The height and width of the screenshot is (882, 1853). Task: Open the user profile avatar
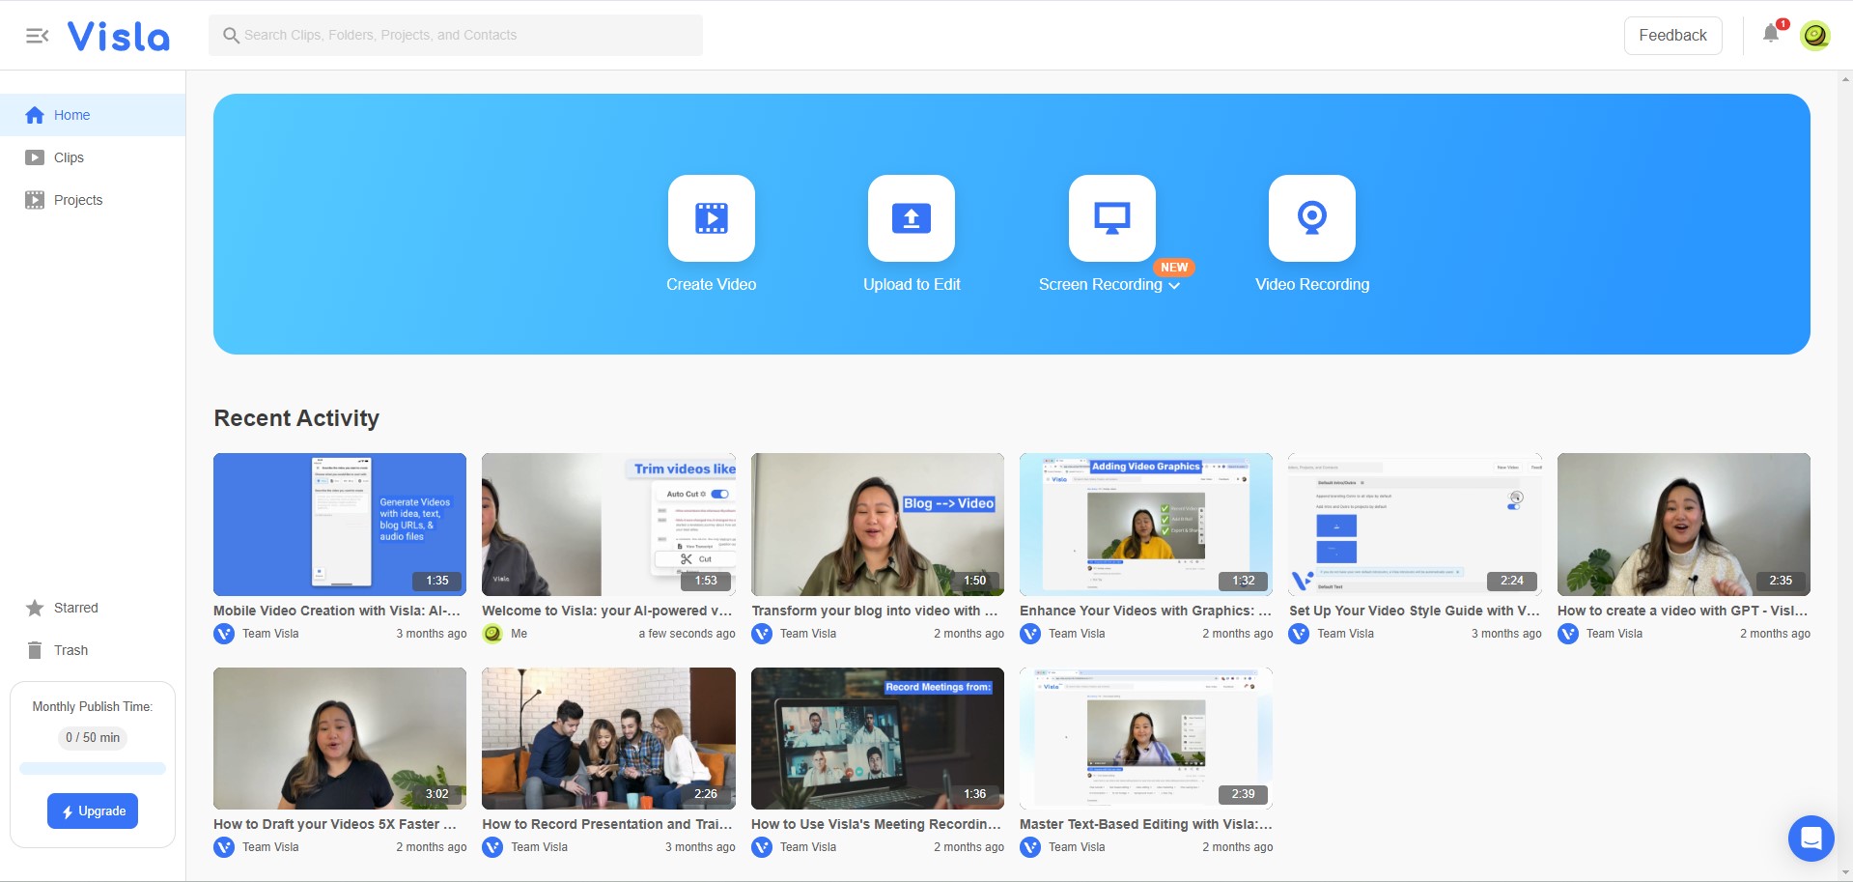coord(1815,36)
